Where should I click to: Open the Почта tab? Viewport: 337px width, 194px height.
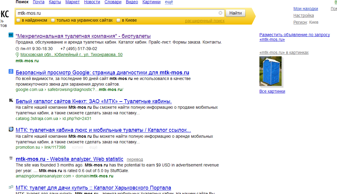pyautogui.click(x=39, y=2)
